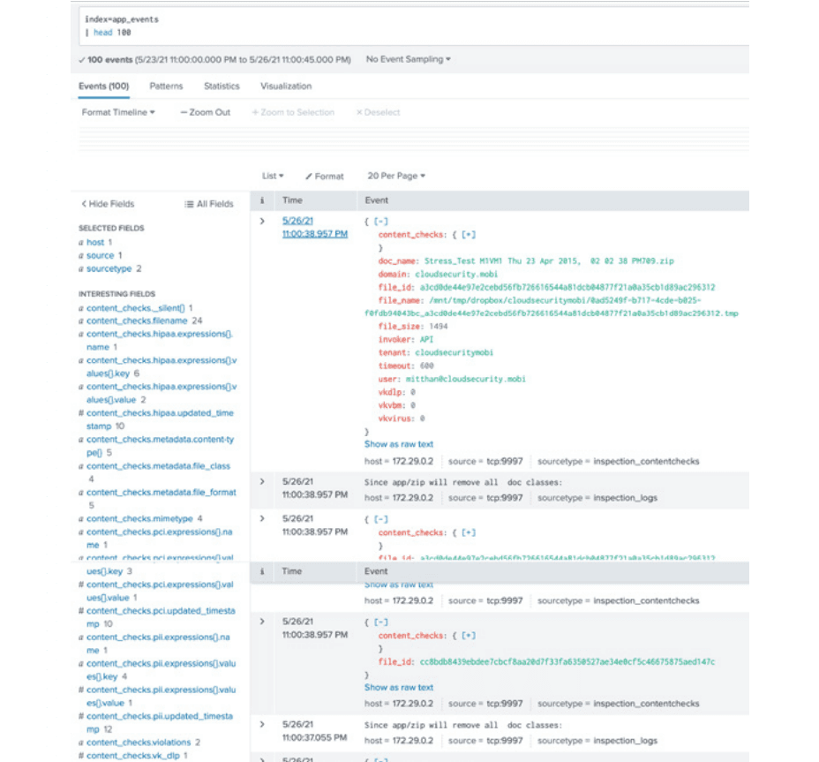
Task: Click the 'a' type icon beside host field
Action: tap(83, 242)
